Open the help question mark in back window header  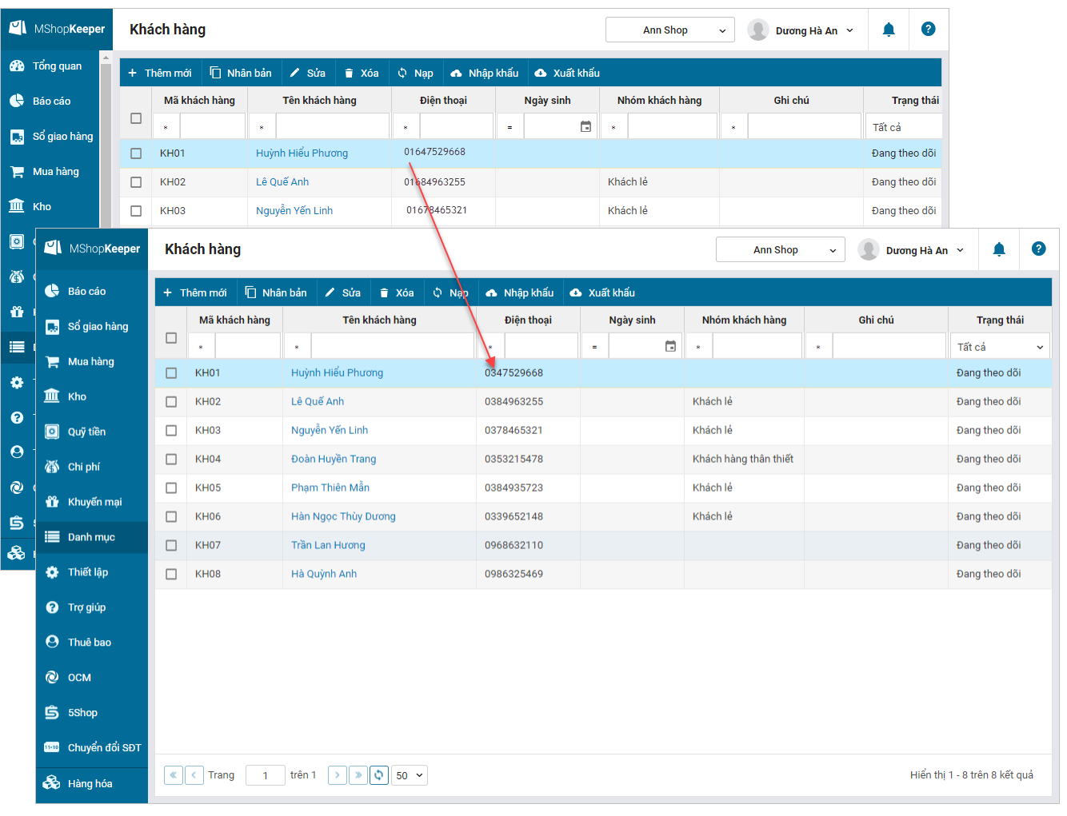click(928, 29)
